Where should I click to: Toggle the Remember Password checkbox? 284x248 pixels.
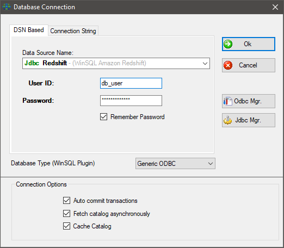click(103, 117)
